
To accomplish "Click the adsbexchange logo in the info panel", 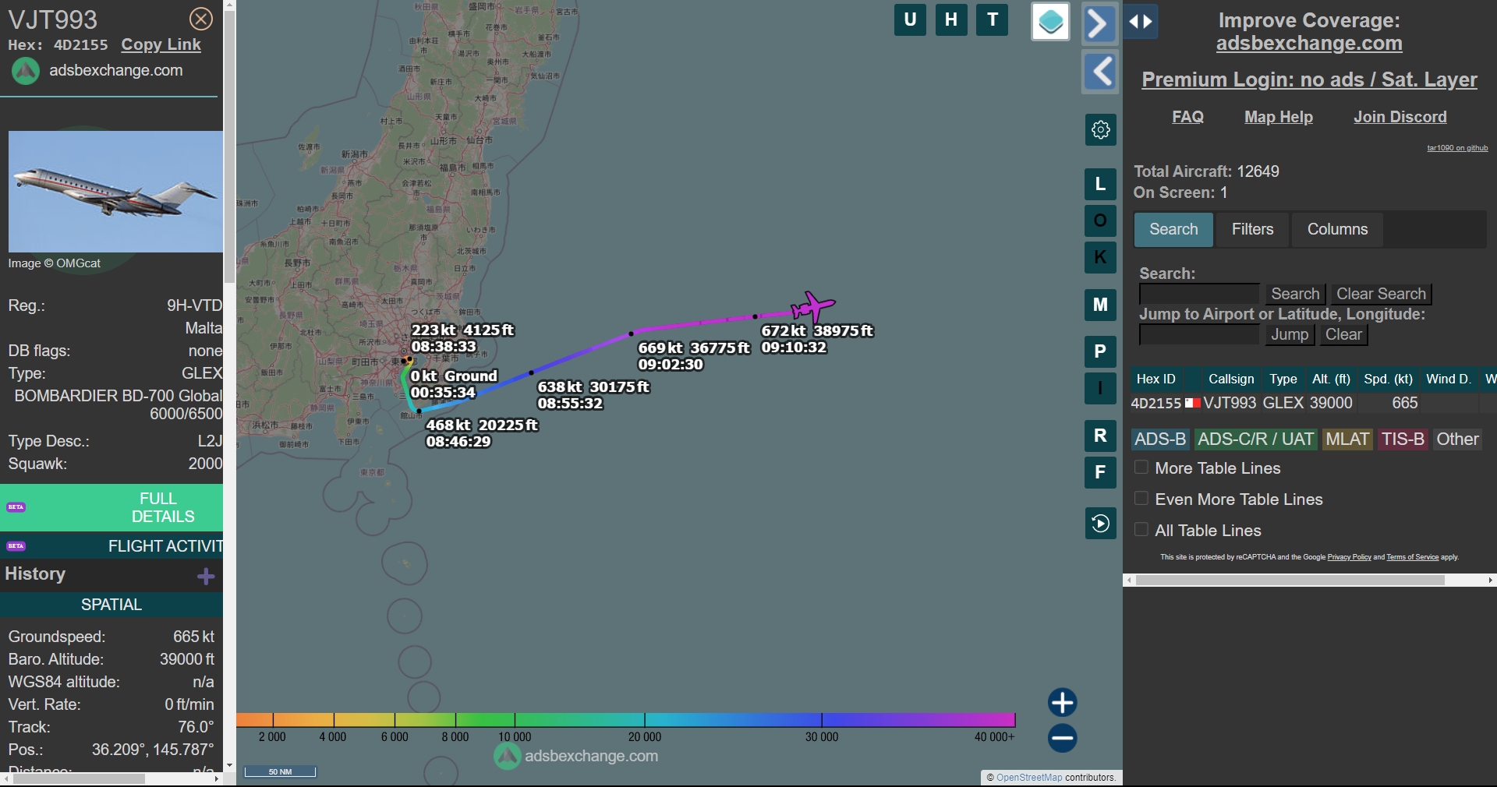I will (26, 71).
